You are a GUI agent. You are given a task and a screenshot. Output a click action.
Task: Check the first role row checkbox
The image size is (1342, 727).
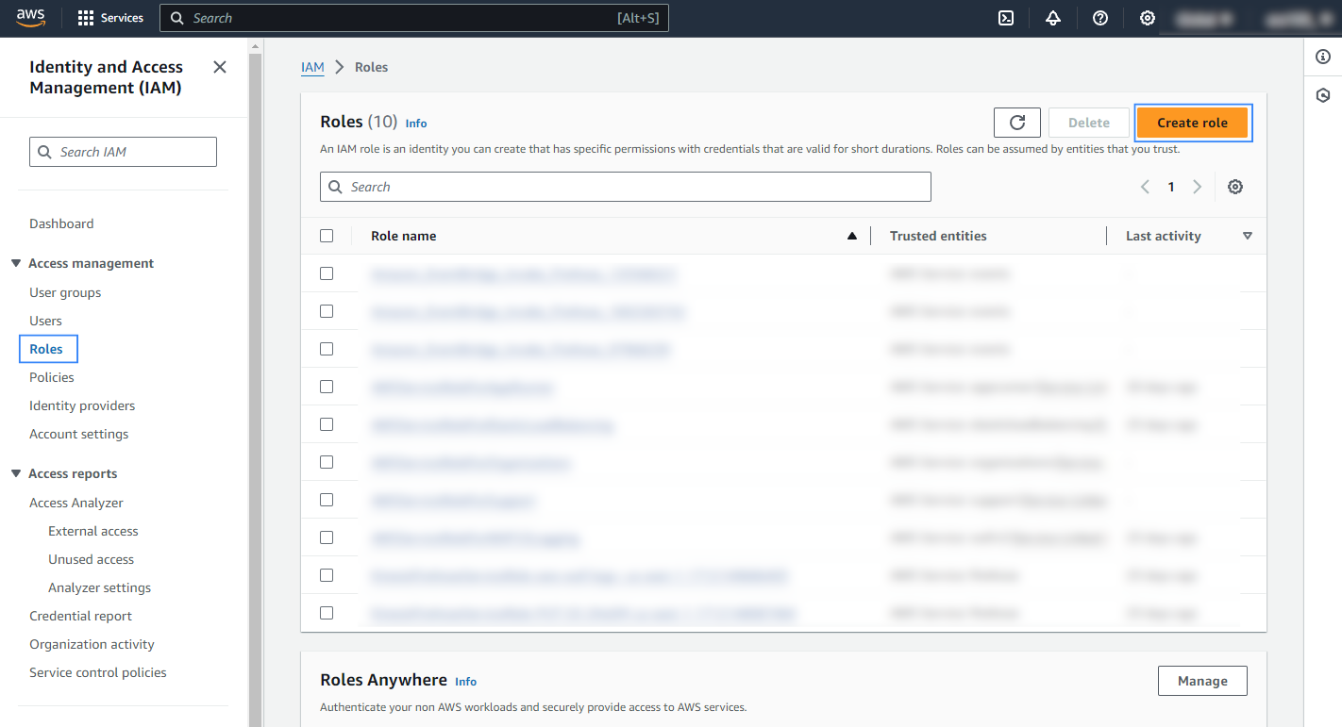point(327,273)
